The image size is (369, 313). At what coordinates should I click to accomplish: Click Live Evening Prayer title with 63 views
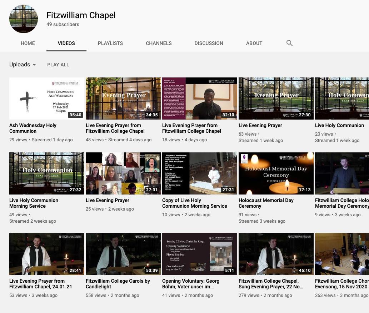click(x=260, y=125)
